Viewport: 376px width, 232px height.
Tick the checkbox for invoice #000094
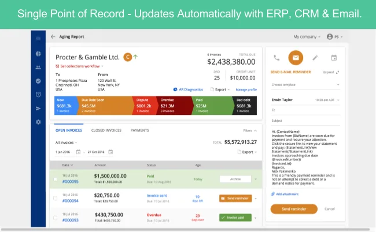click(55, 199)
